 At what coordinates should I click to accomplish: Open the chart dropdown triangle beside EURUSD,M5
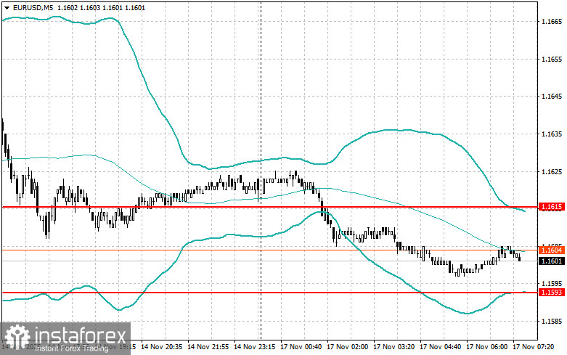tap(7, 7)
